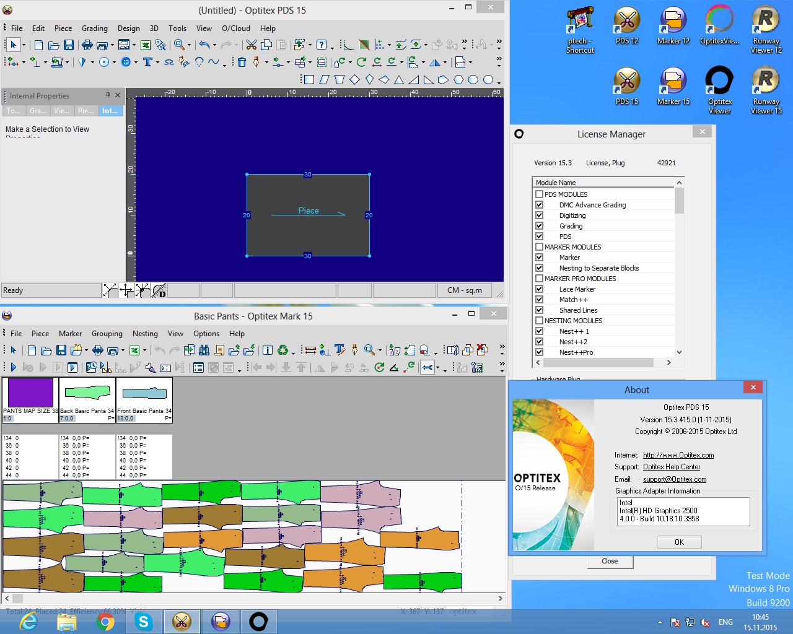Image resolution: width=793 pixels, height=634 pixels.
Task: Click module list vertical scrollbar down arrow
Action: (x=679, y=352)
